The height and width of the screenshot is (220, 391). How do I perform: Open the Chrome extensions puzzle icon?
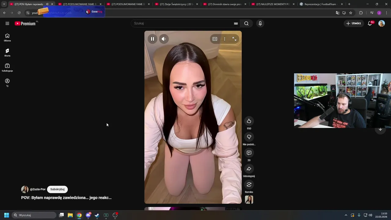(x=361, y=13)
